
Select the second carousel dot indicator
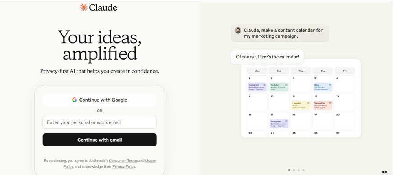[x=294, y=170]
